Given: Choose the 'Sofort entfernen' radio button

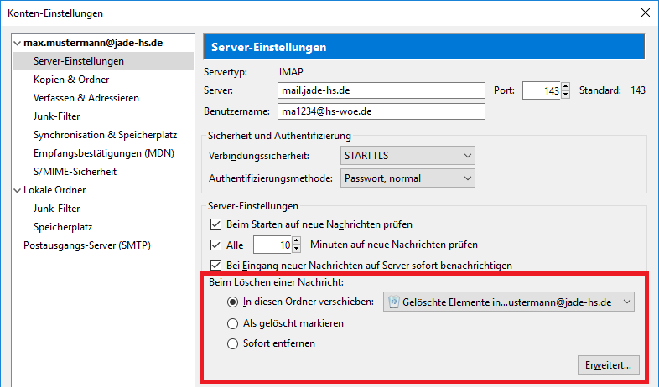Looking at the screenshot, I should click(x=232, y=343).
